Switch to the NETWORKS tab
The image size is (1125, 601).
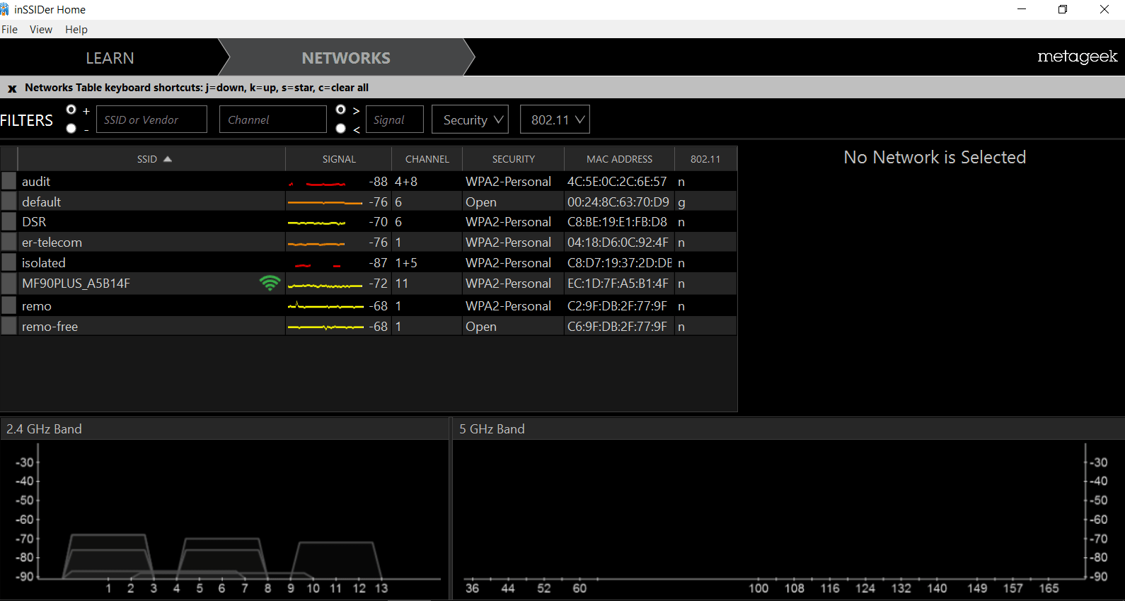point(346,58)
